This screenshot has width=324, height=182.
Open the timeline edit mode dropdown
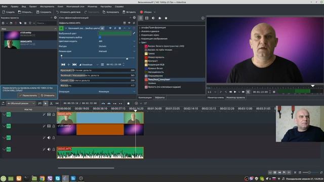[21, 103]
